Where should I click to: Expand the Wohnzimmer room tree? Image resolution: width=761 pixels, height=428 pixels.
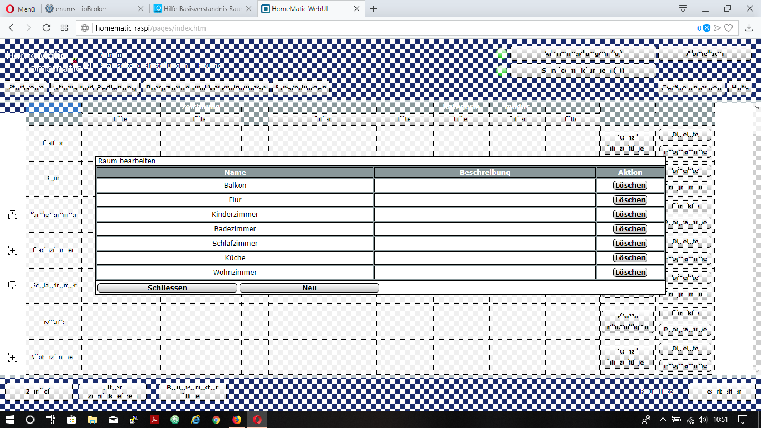(x=13, y=357)
